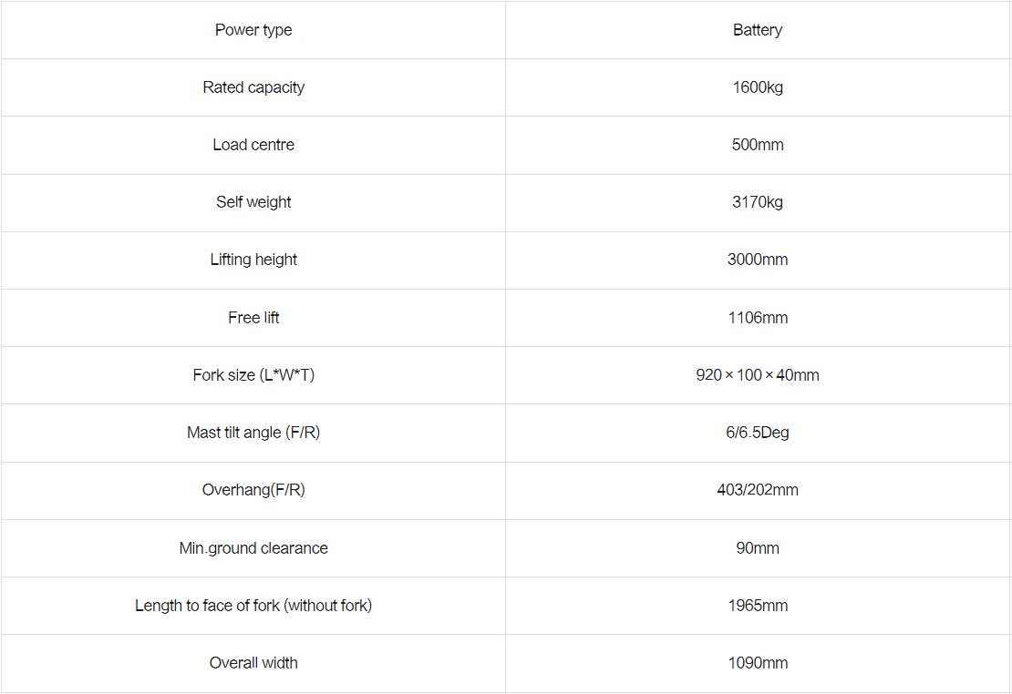Image resolution: width=1012 pixels, height=694 pixels.
Task: Select the "3000mm" lifting height value
Action: (758, 260)
